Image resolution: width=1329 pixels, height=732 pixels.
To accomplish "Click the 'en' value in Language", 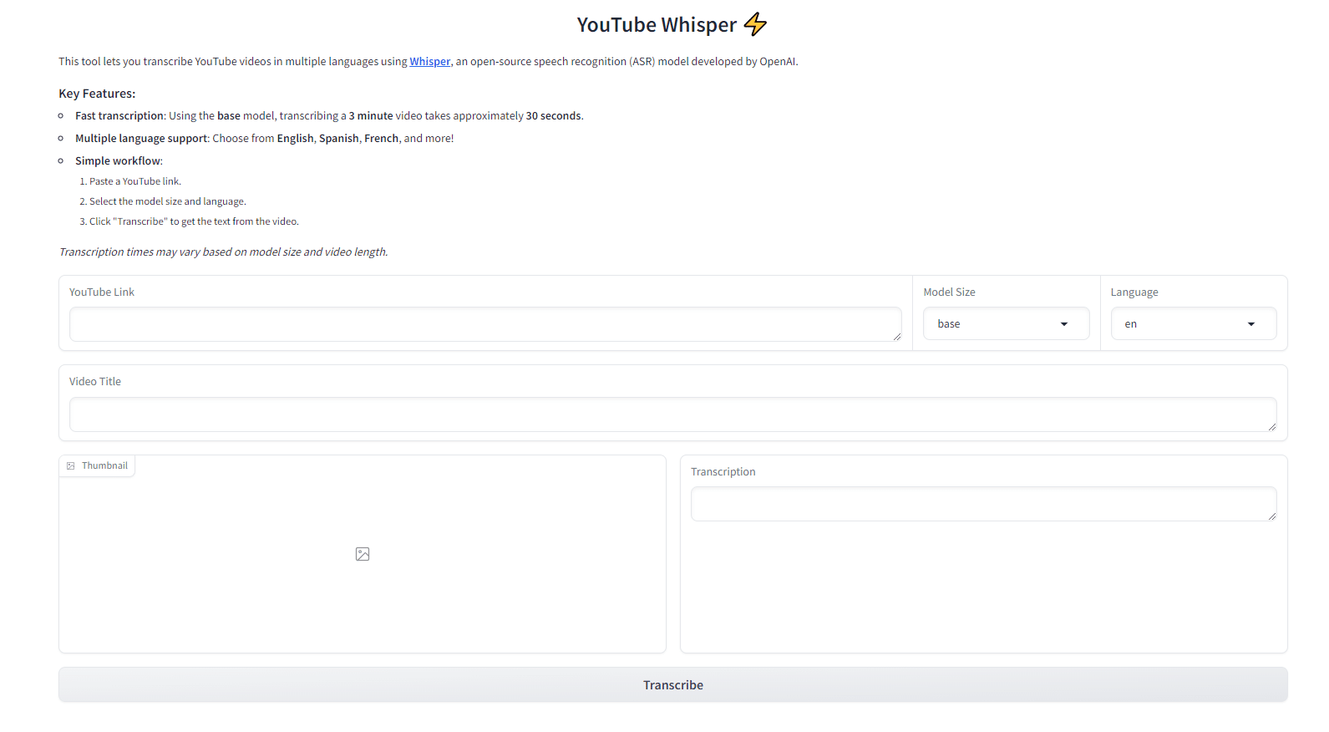I will pos(1130,324).
